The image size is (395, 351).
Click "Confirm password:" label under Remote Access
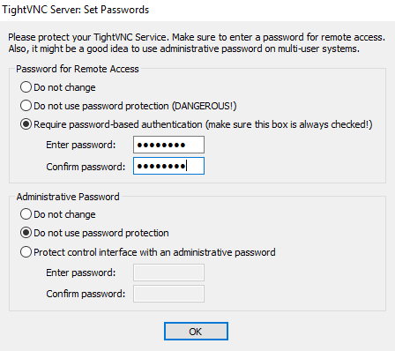click(x=86, y=167)
